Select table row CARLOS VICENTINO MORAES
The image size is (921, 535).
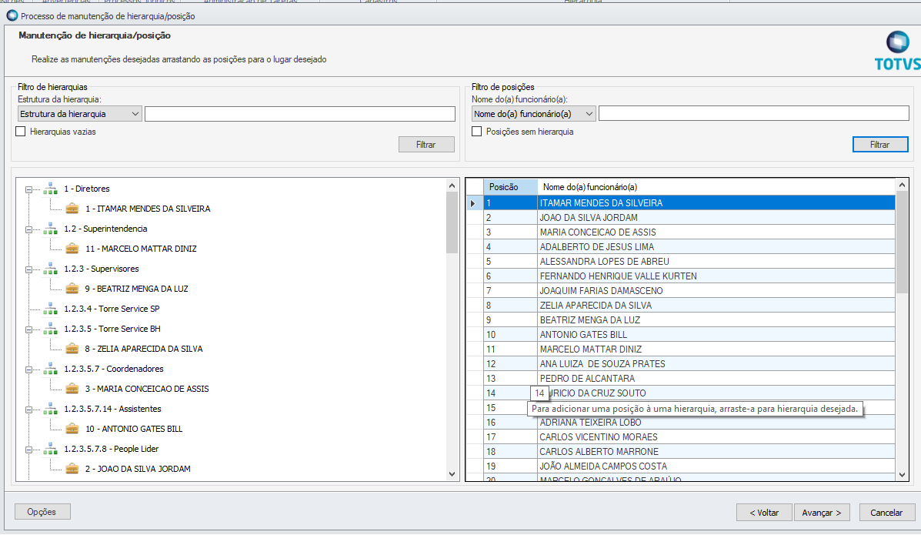pyautogui.click(x=689, y=437)
